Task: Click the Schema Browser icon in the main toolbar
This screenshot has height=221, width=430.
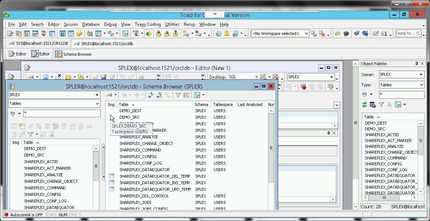Action: (18, 34)
